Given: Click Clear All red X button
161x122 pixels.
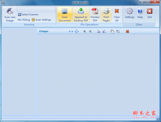Looking at the screenshot, I should point(117,15).
